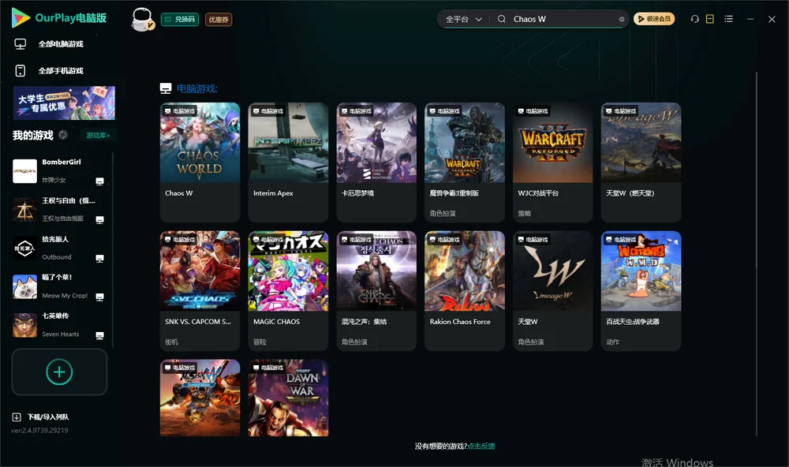
Task: Click the 兑换码 redeem code button
Action: tap(180, 19)
